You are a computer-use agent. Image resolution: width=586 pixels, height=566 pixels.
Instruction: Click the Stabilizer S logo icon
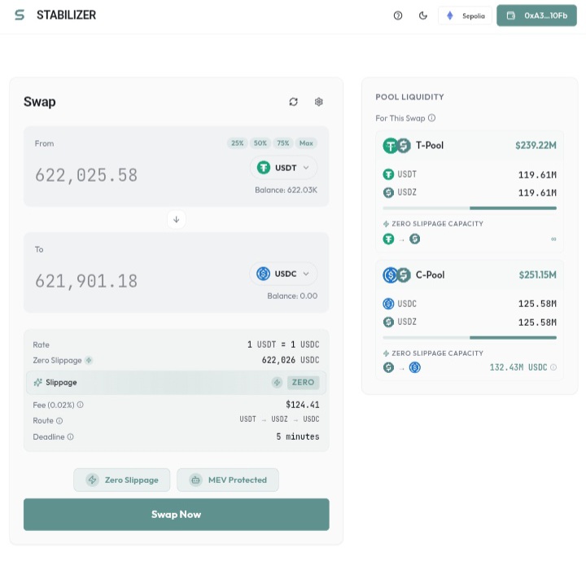coord(20,15)
